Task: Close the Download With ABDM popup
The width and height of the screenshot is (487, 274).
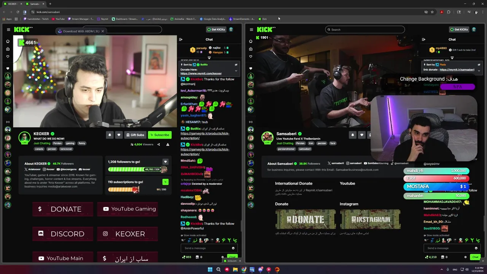Action: pos(103,31)
